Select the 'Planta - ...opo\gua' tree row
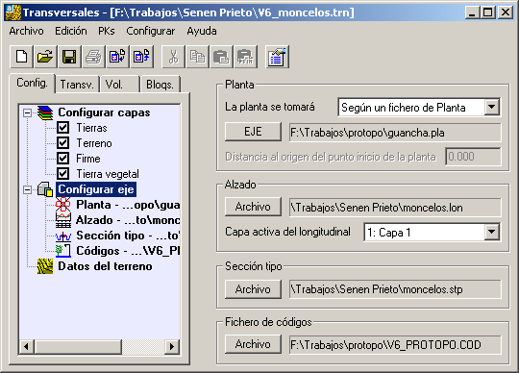 click(128, 205)
